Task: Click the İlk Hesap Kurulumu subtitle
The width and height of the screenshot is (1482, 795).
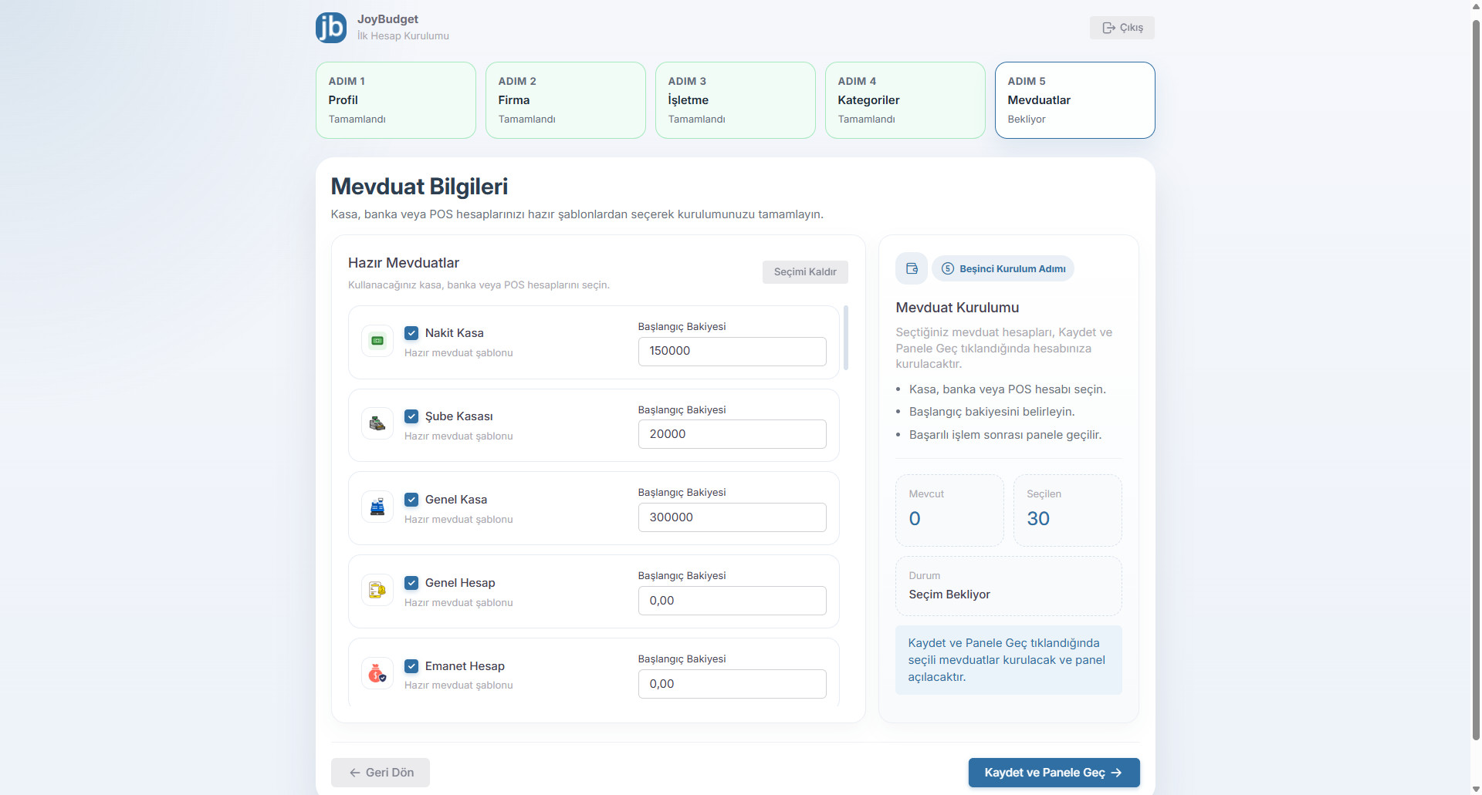Action: tap(403, 36)
